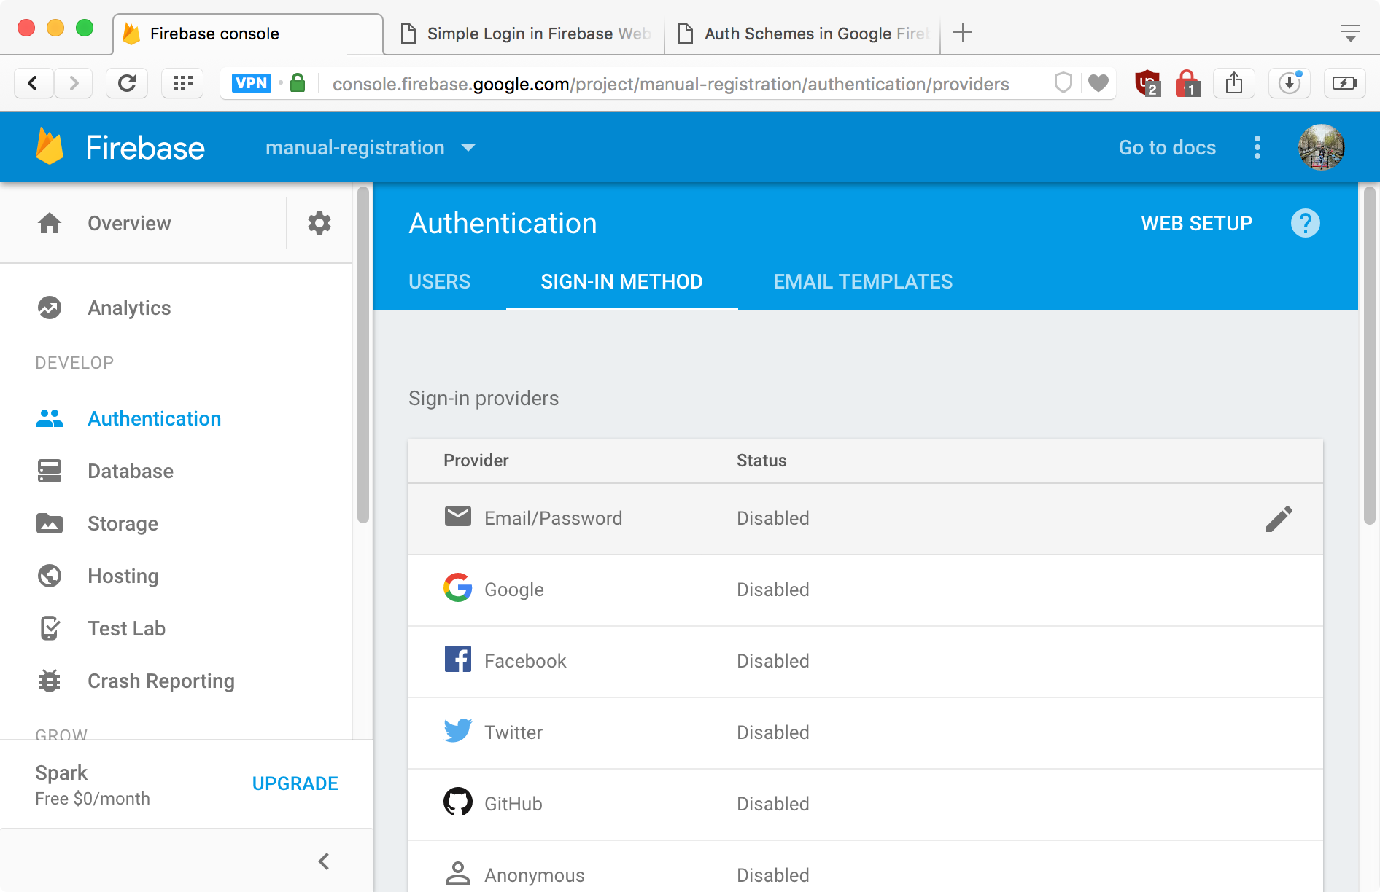Click the Database icon in sidebar
1380x892 pixels.
(x=50, y=471)
